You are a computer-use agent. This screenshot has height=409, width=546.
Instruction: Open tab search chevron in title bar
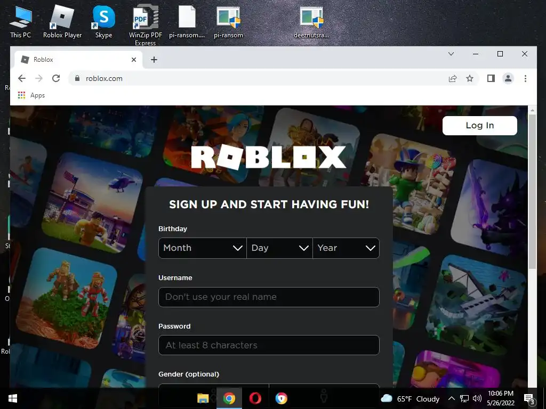pos(451,54)
